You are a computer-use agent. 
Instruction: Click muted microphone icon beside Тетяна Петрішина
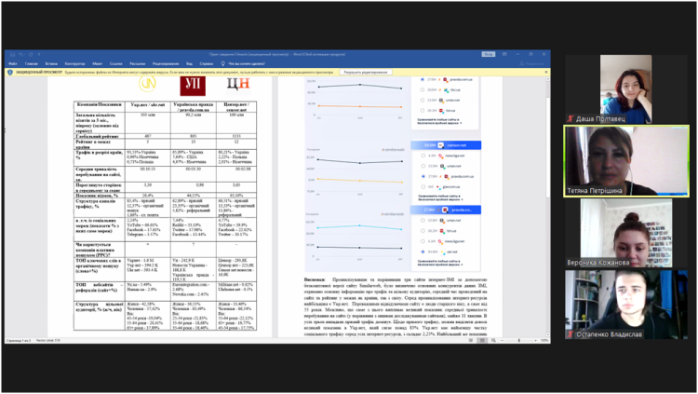point(570,190)
